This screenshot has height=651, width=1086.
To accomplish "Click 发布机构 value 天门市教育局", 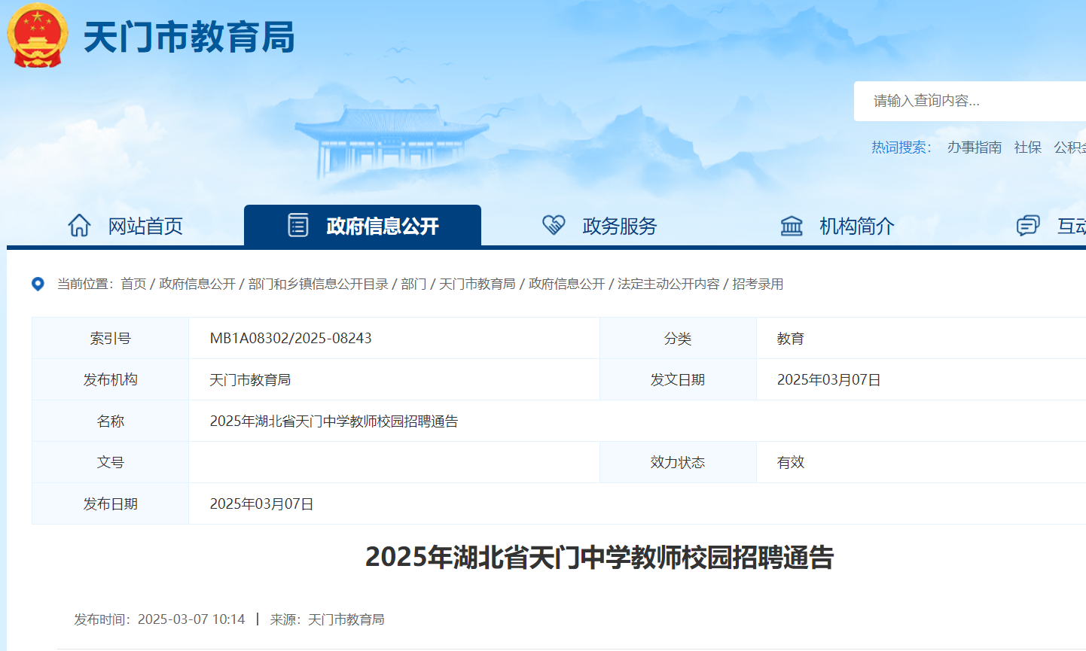I will [250, 380].
